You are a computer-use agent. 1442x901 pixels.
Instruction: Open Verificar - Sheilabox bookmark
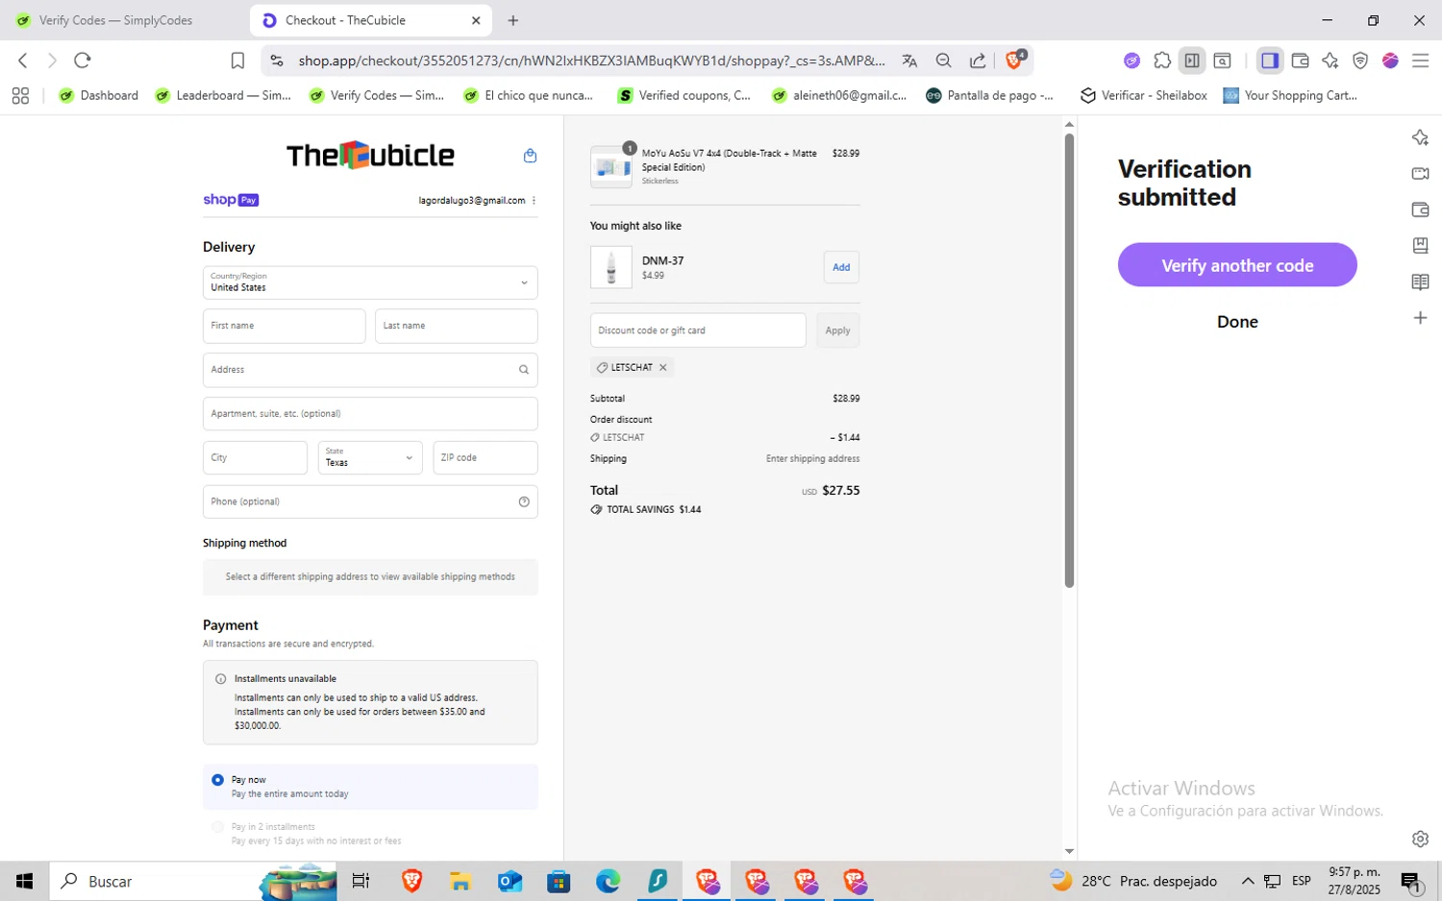[1144, 95]
